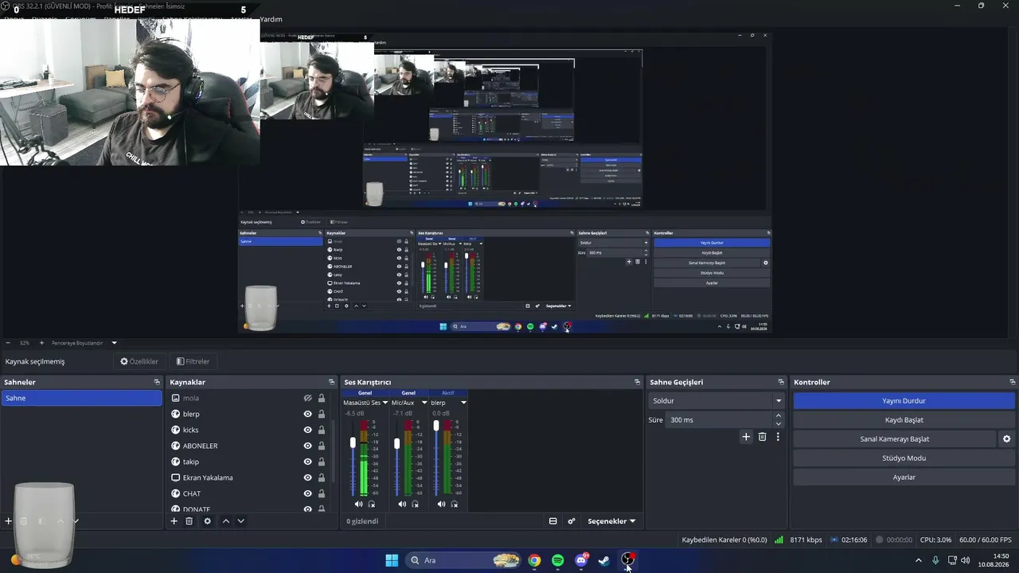Hide the kicks source
The height and width of the screenshot is (573, 1019).
[x=307, y=430]
